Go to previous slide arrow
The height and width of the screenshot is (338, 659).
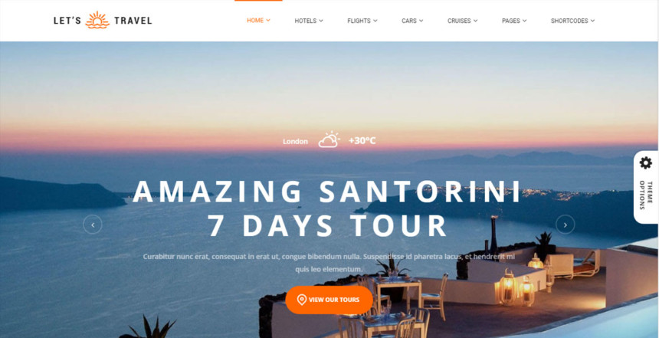[x=93, y=225]
